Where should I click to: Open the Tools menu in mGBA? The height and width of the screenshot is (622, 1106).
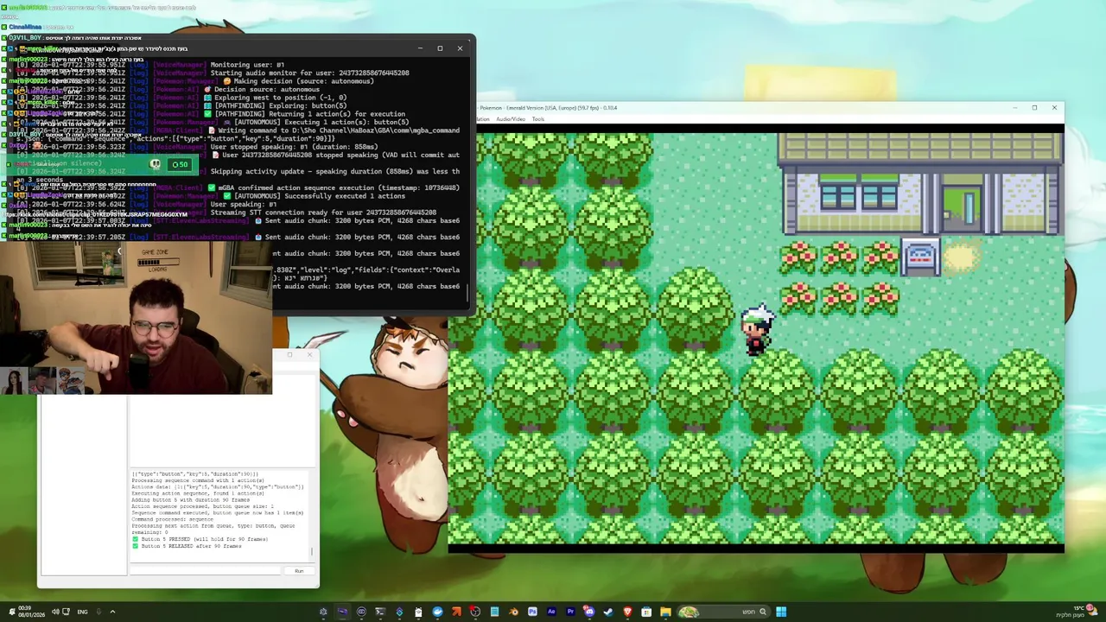(538, 119)
